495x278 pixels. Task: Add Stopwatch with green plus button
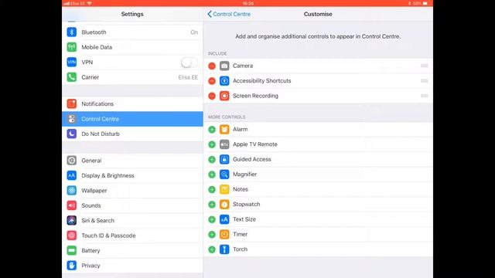(x=212, y=204)
